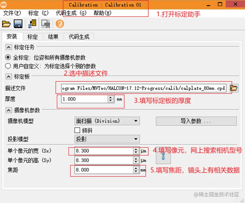The image size is (245, 203).
Task: Open help via orange question mark icon
Action: 60,24
